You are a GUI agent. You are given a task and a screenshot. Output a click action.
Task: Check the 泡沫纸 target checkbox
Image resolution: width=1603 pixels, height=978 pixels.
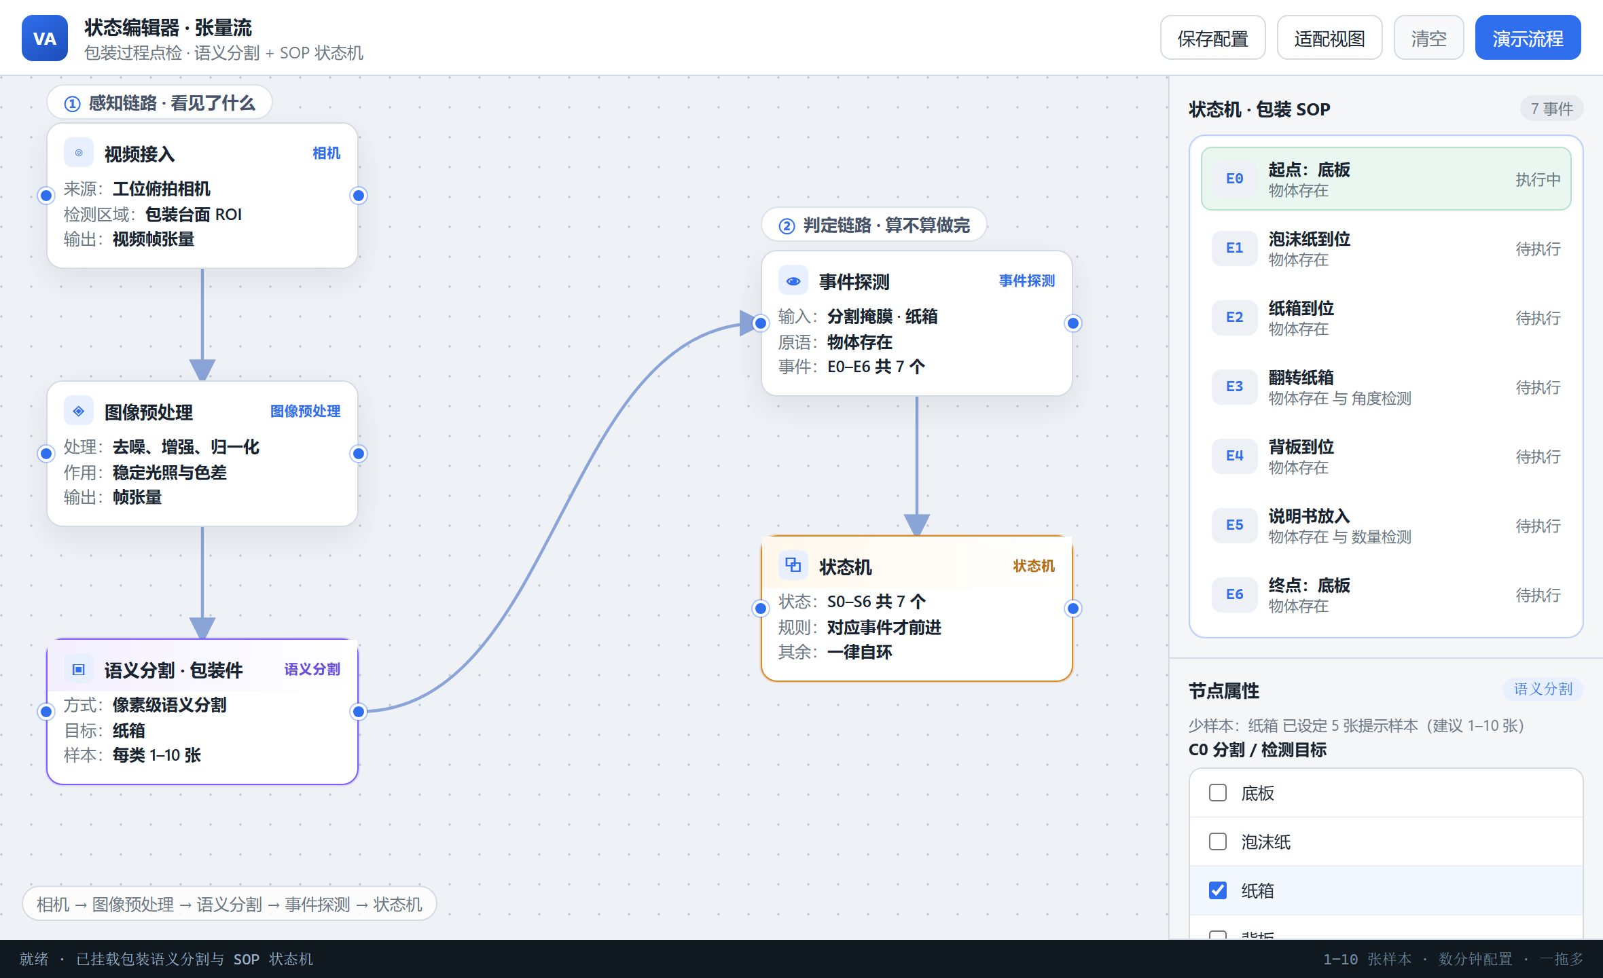pos(1218,841)
